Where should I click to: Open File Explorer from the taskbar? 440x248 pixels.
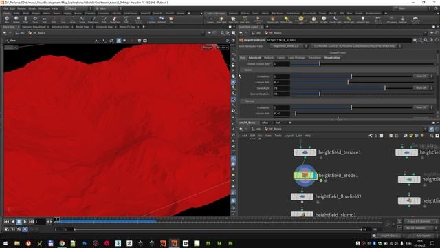(x=17, y=243)
